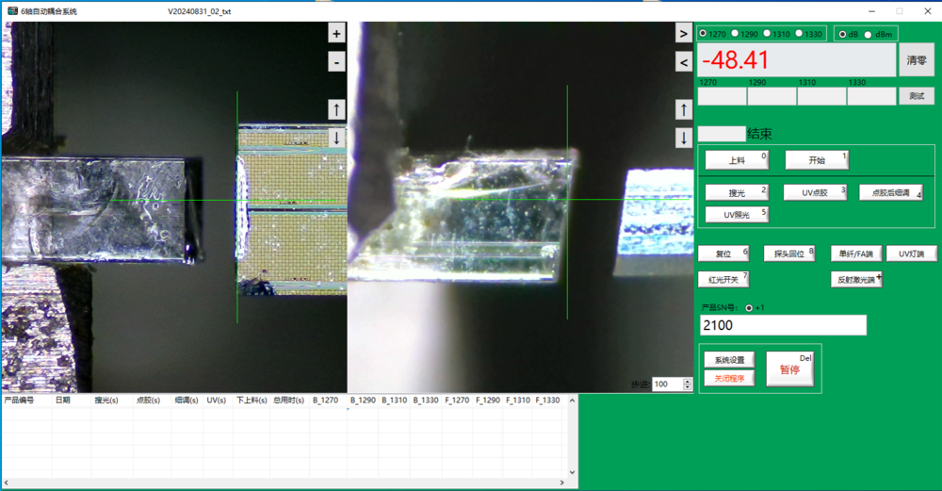This screenshot has width=942, height=491.
Task: Switch power unit to dBm
Action: (869, 34)
